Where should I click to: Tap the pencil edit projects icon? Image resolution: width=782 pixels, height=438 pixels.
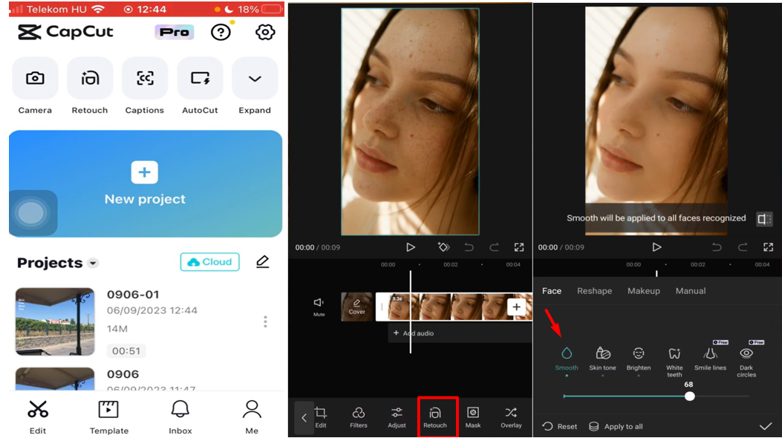coord(263,262)
